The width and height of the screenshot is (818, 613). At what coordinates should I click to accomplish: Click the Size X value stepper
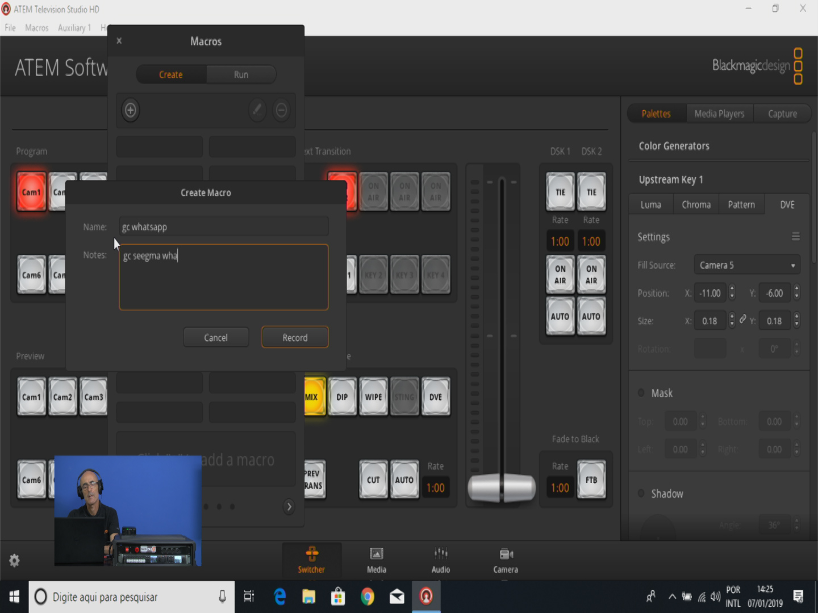732,321
